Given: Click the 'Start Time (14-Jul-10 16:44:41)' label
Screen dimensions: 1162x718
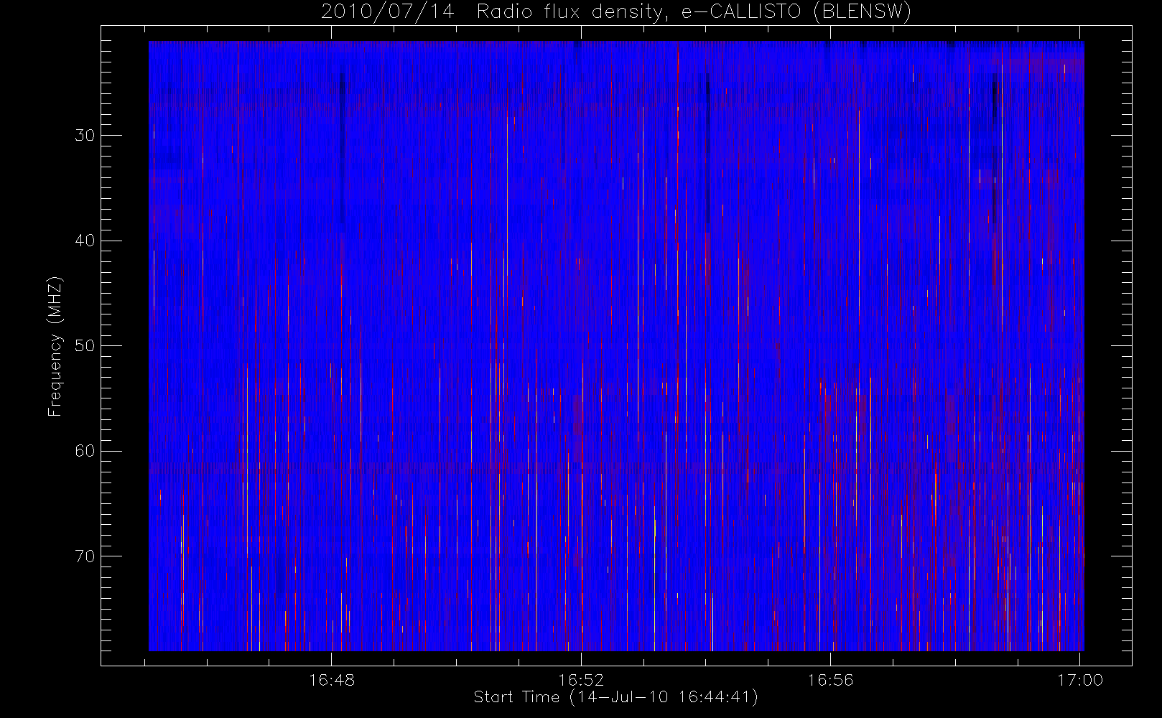Looking at the screenshot, I should pyautogui.click(x=616, y=696).
